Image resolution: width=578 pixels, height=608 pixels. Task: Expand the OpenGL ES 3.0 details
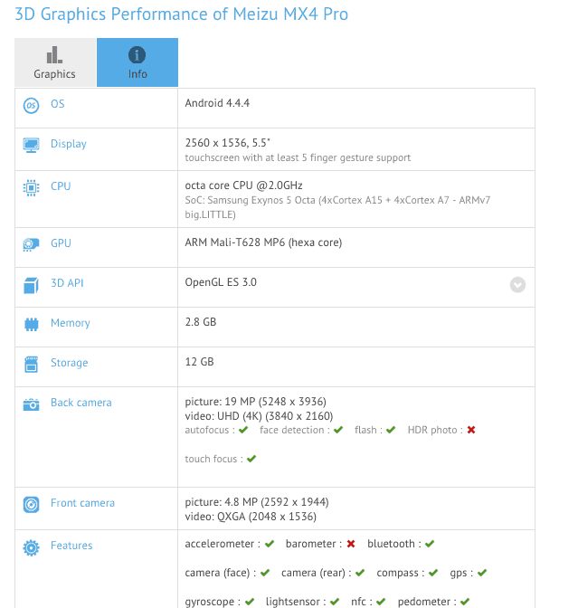click(517, 284)
